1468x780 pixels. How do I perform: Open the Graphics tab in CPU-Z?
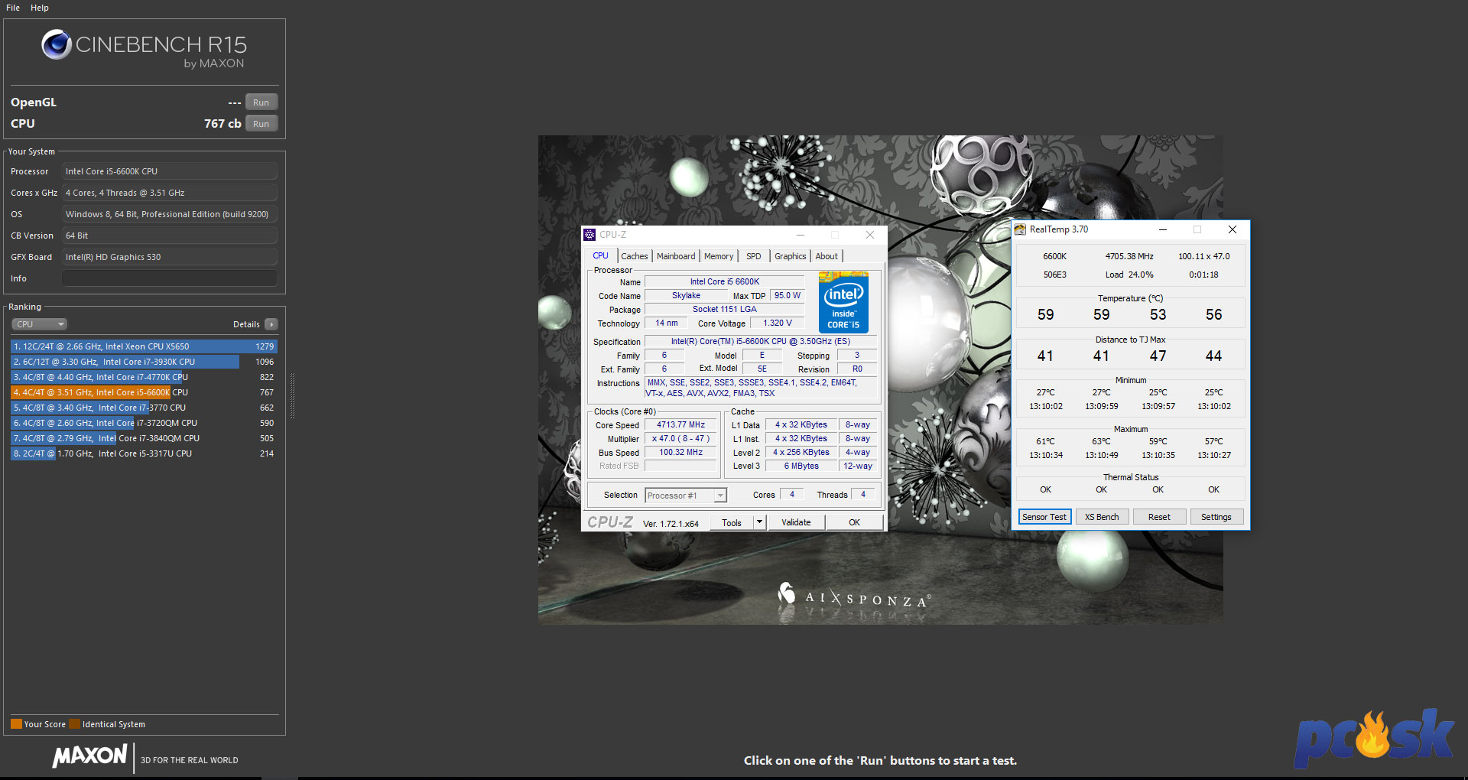(x=790, y=256)
